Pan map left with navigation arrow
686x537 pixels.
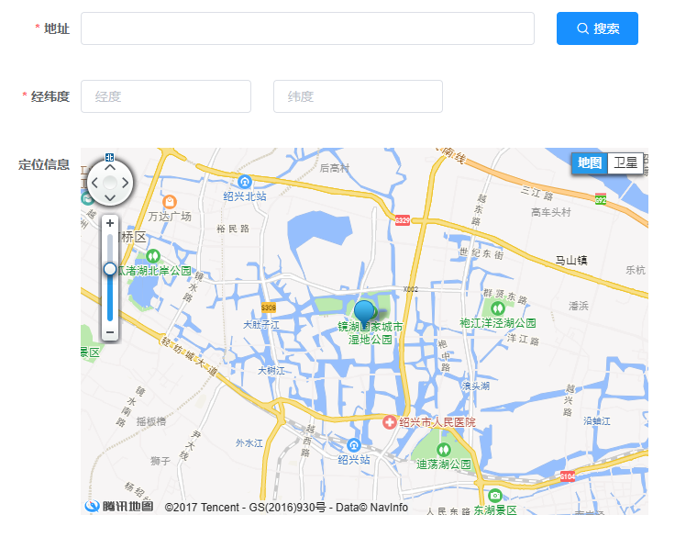(x=95, y=183)
